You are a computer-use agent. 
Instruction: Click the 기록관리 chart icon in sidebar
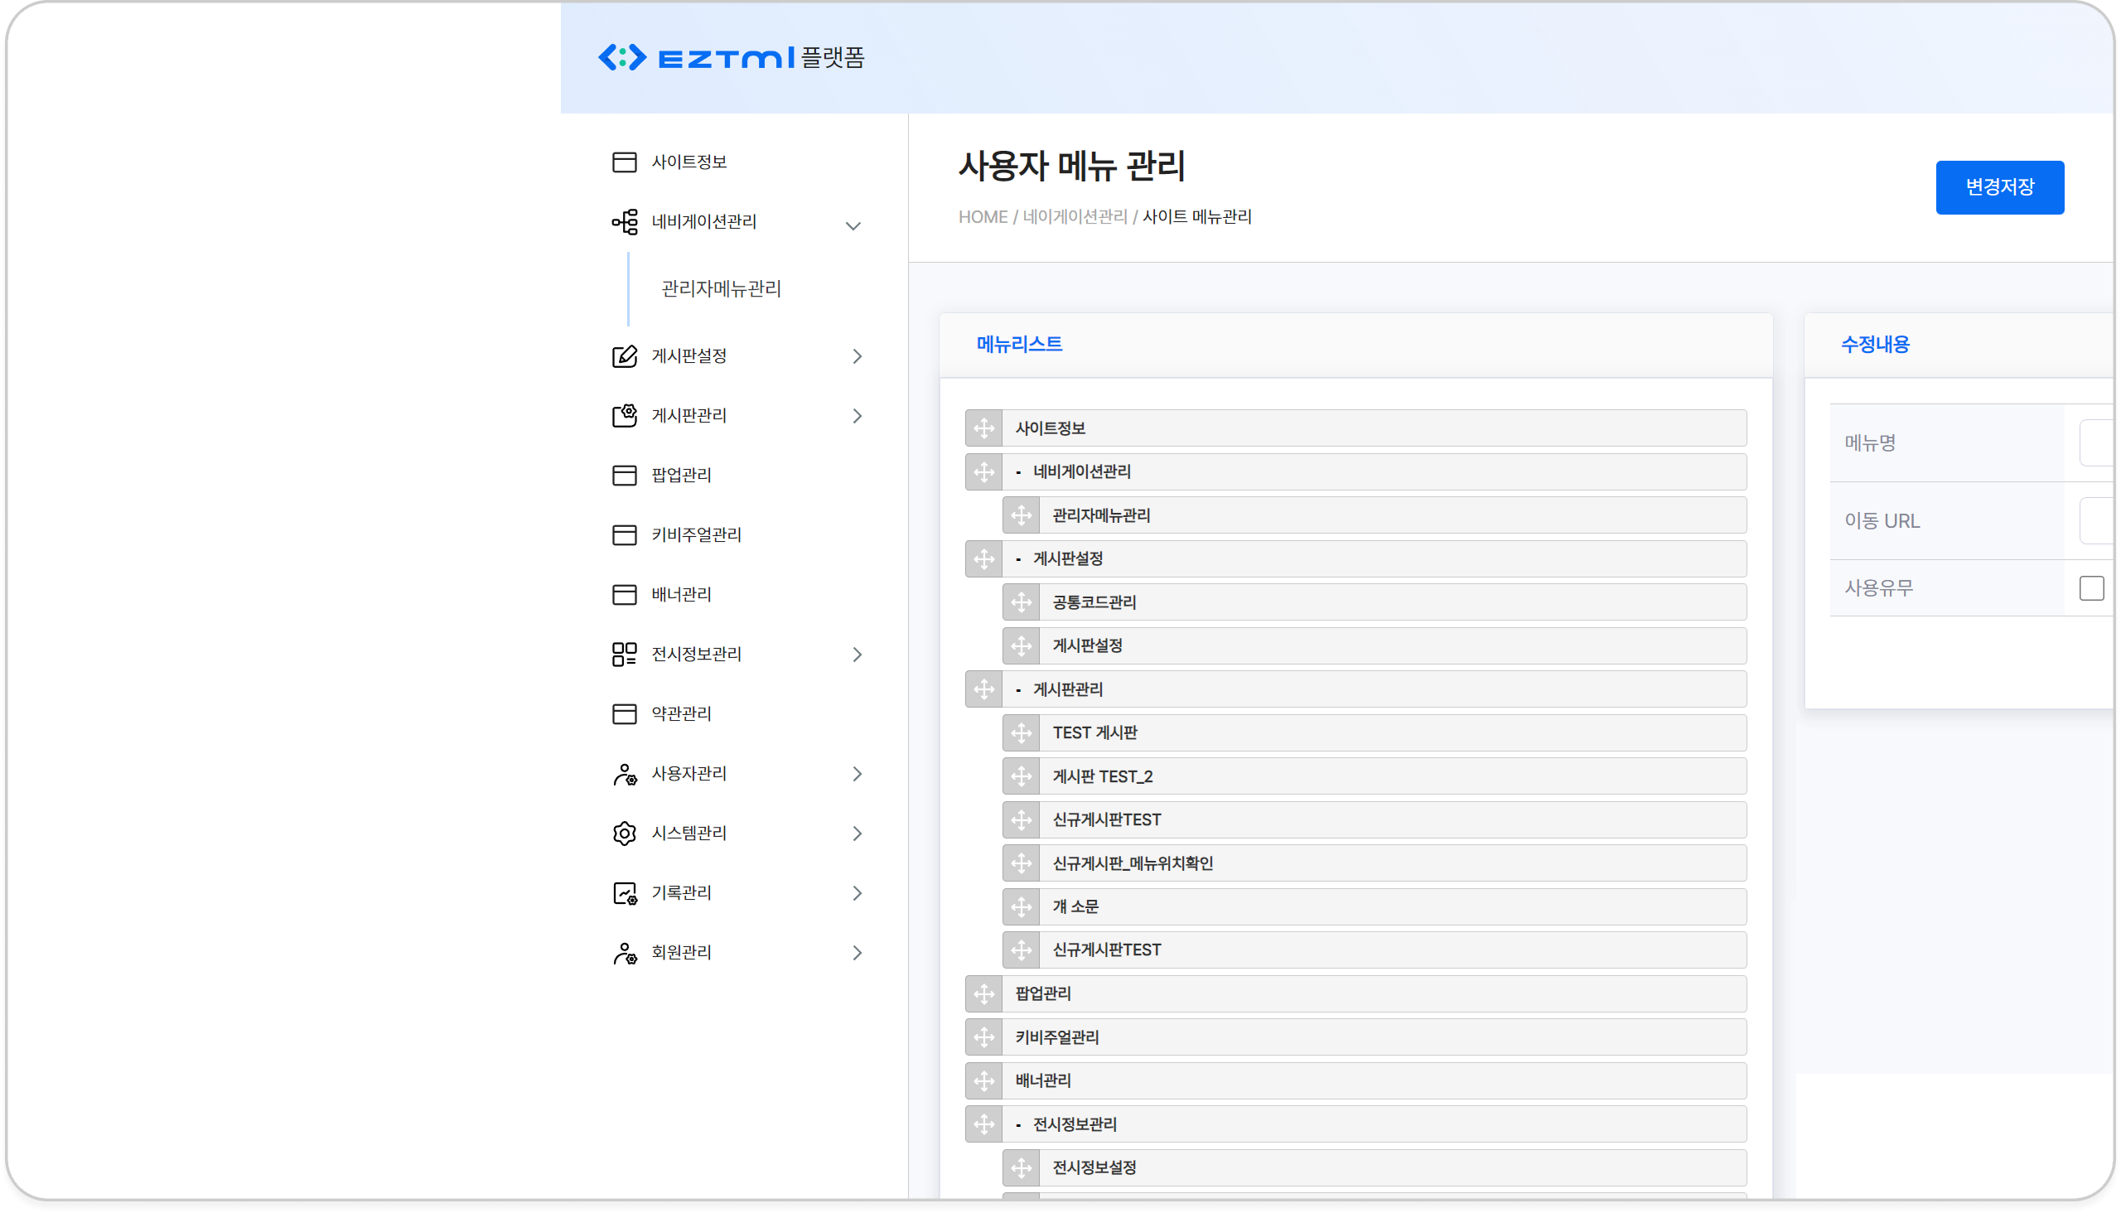pos(624,893)
